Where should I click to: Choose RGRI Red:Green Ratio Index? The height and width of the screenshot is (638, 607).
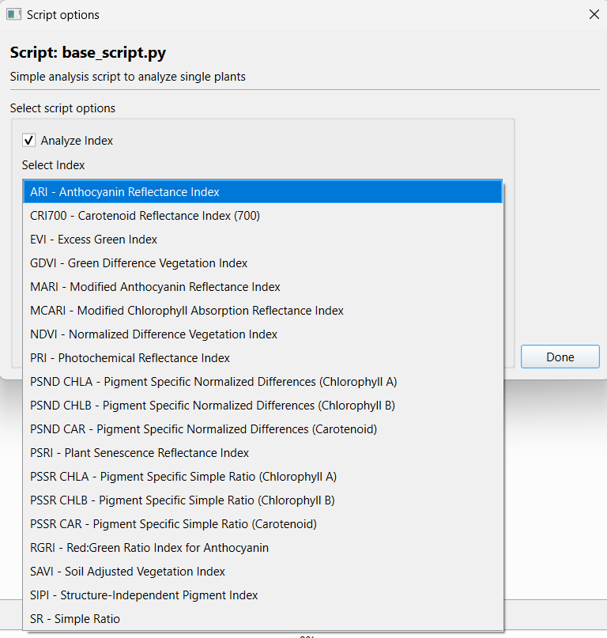pyautogui.click(x=149, y=548)
